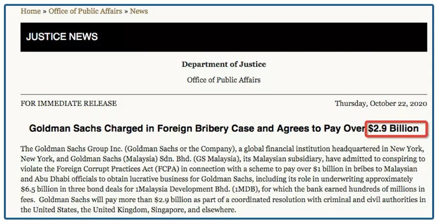The width and height of the screenshot is (438, 224).
Task: Click the Goldman Sachs Charged headline
Action: click(x=224, y=129)
